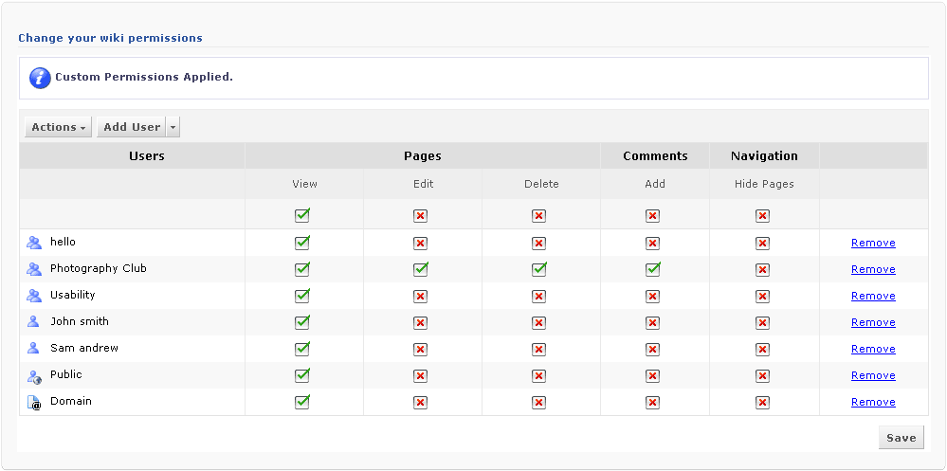The width and height of the screenshot is (947, 471).
Task: Remove user Sam andrew
Action: pyautogui.click(x=873, y=349)
